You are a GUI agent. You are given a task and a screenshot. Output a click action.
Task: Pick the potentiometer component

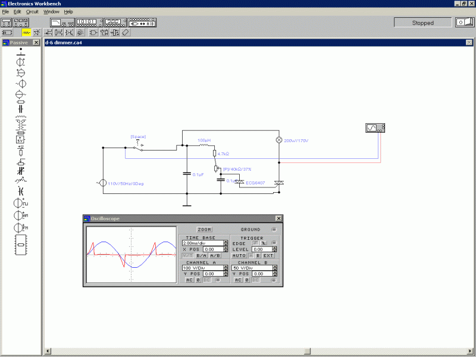tap(21, 162)
